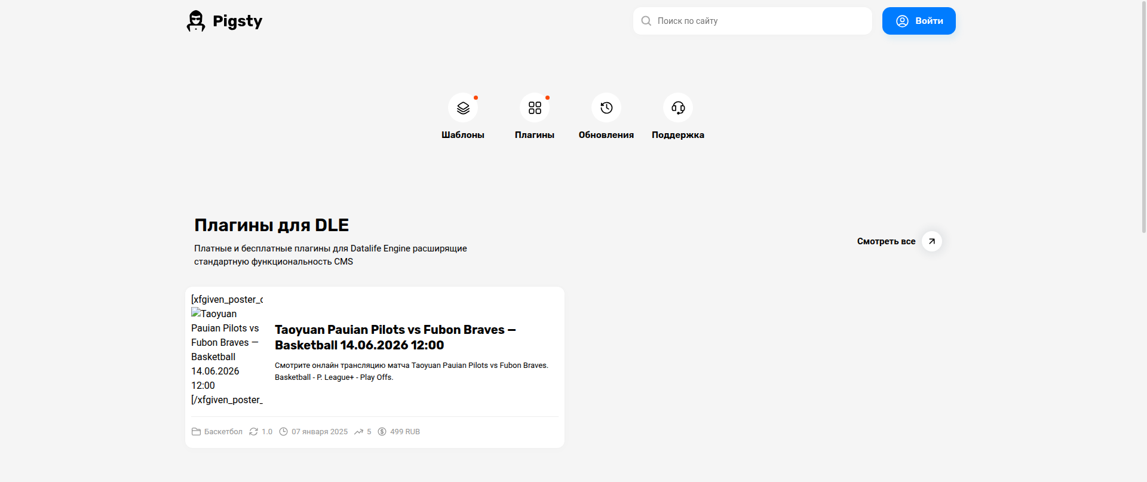Open the Обновления history clock icon
Screen dimensions: 1147x482
click(x=606, y=108)
